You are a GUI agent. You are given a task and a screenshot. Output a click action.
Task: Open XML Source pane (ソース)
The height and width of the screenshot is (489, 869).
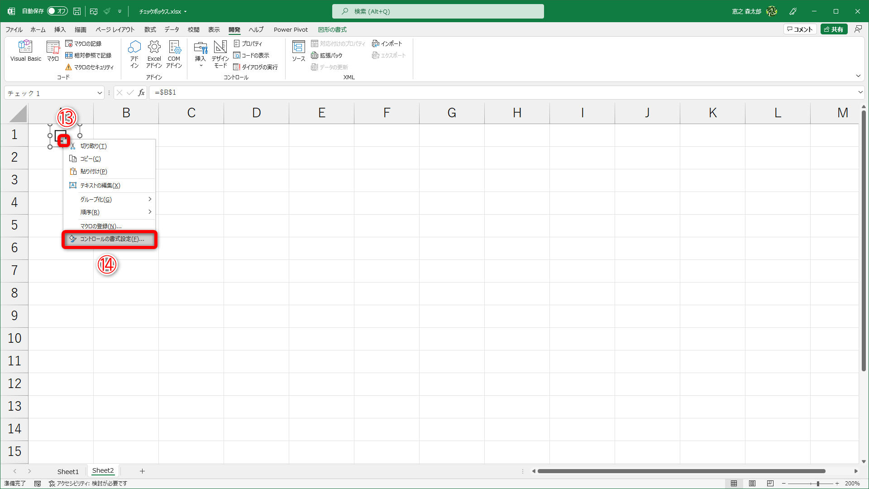(298, 51)
